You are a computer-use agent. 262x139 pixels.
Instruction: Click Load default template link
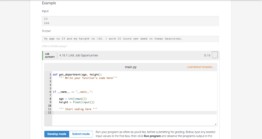click(x=200, y=67)
